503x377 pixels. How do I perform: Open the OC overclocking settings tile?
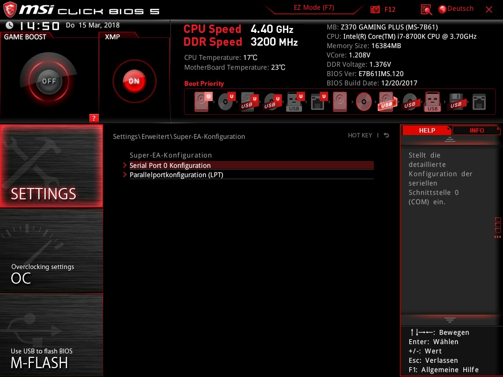[x=51, y=251]
